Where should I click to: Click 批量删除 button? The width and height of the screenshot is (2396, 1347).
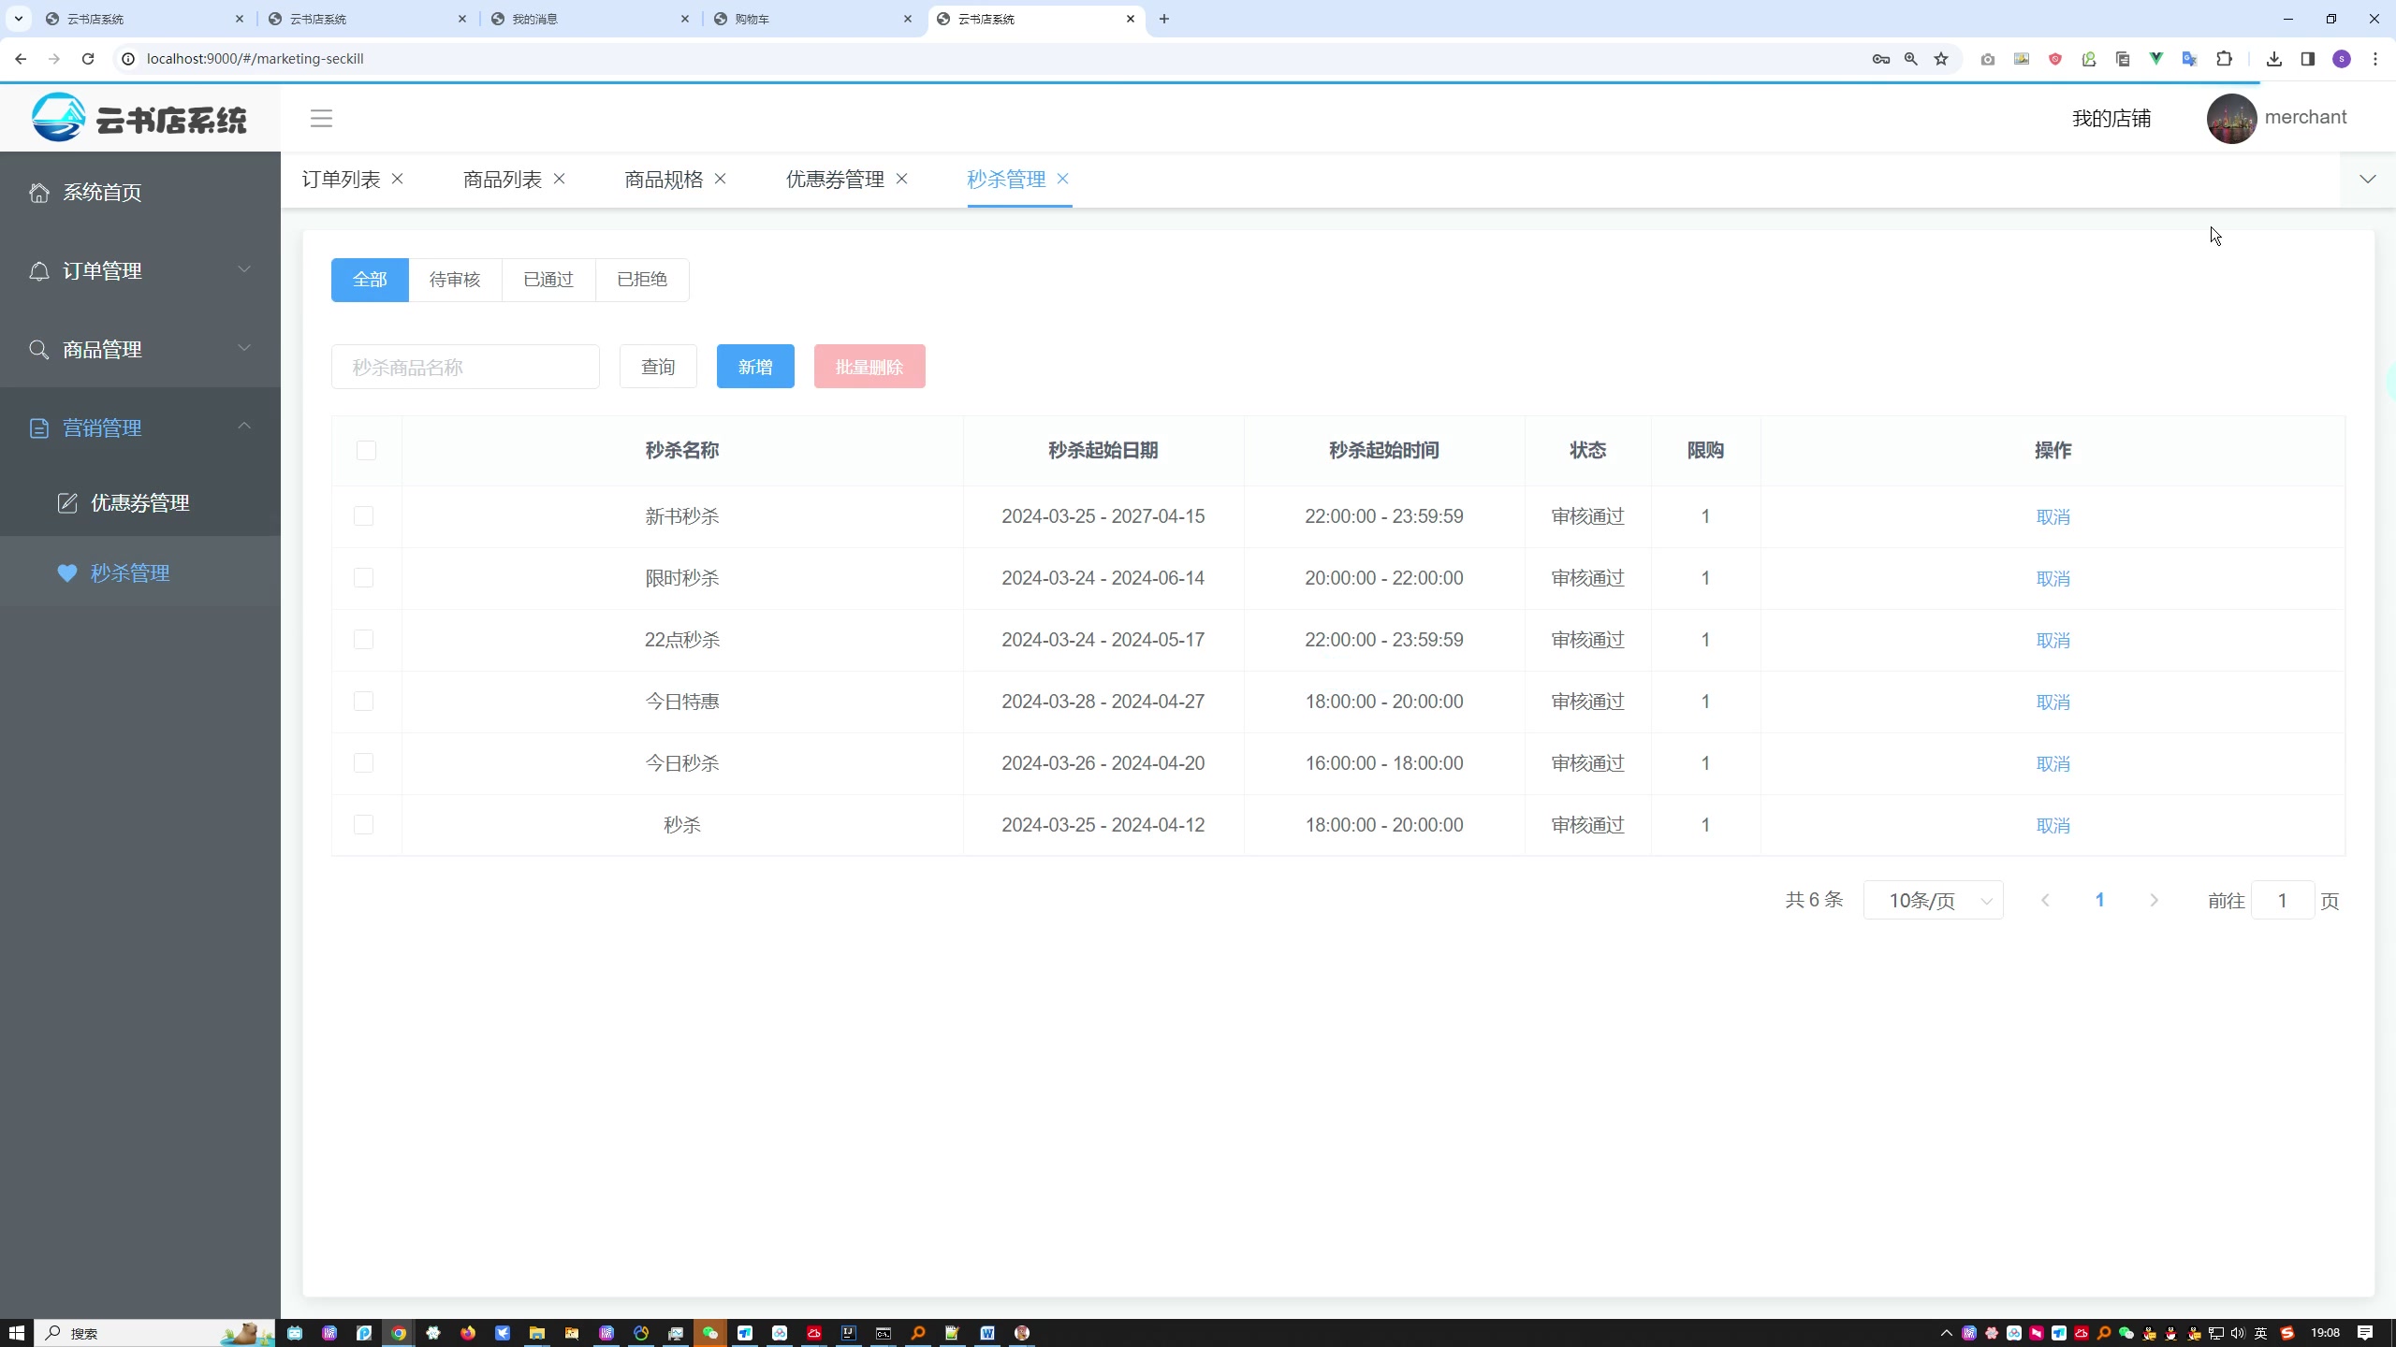click(869, 365)
